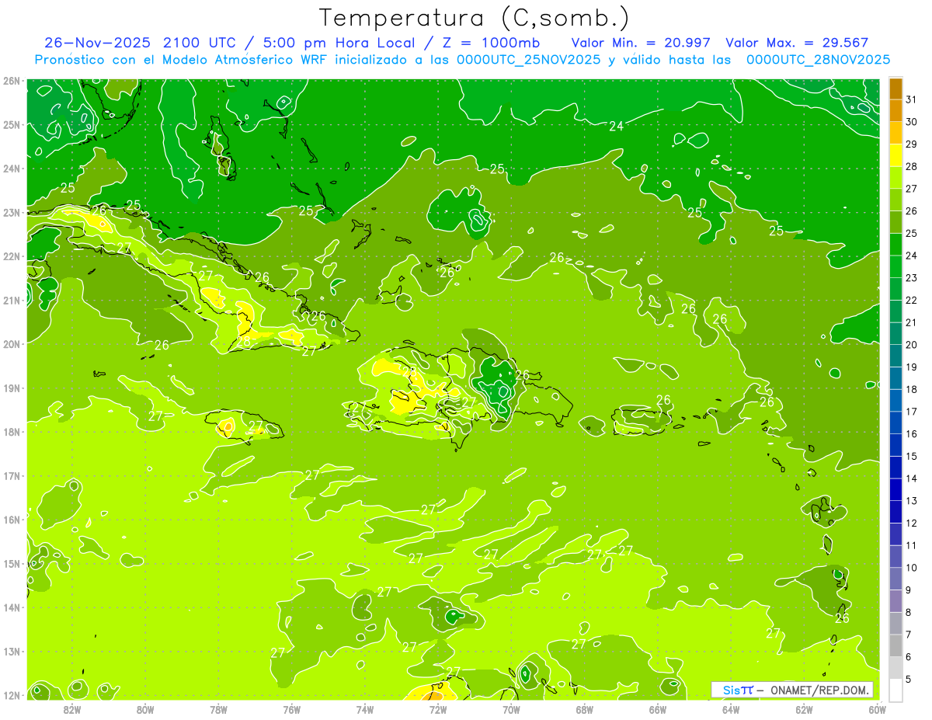Click legend scale value "5"
The width and height of the screenshot is (932, 720).
[x=909, y=680]
